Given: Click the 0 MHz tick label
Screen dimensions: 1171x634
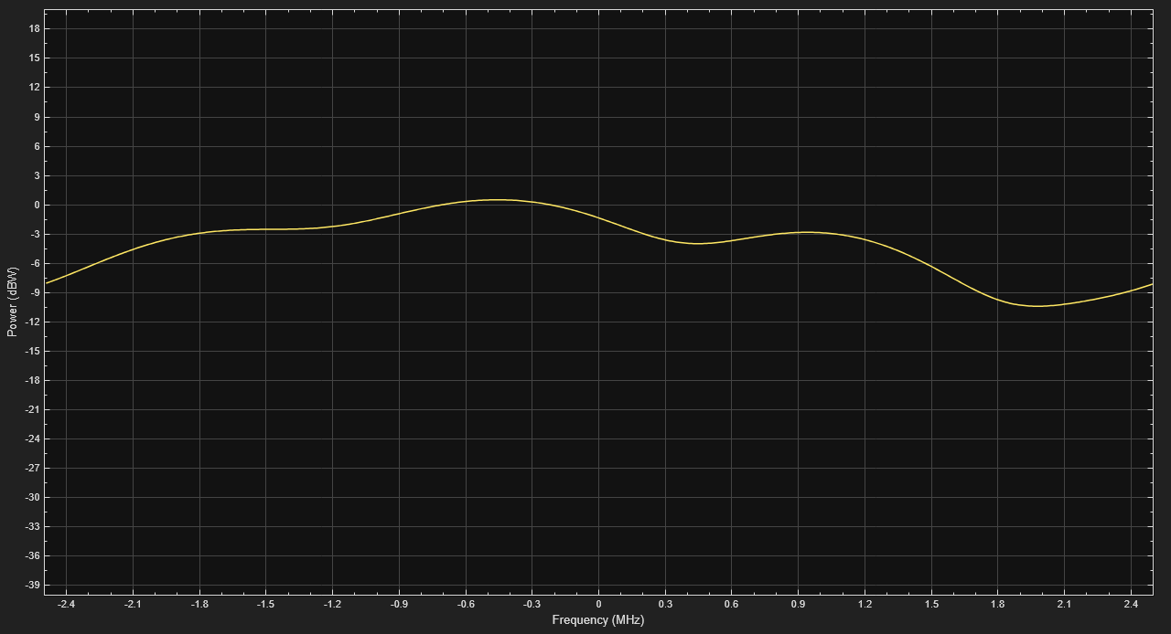Looking at the screenshot, I should click(599, 604).
